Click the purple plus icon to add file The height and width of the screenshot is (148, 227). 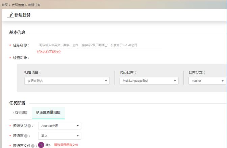click(x=41, y=145)
